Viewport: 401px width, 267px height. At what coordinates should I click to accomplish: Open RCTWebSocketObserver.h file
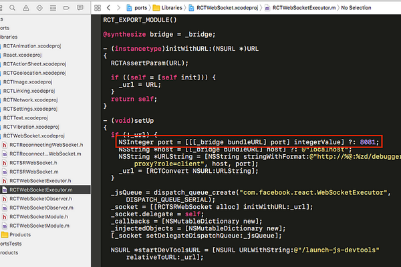click(x=41, y=199)
